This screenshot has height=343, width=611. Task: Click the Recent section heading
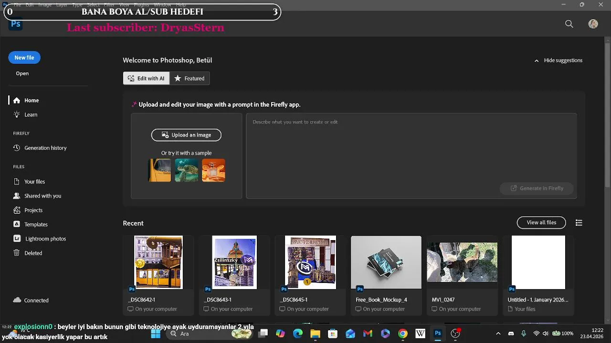pyautogui.click(x=133, y=223)
